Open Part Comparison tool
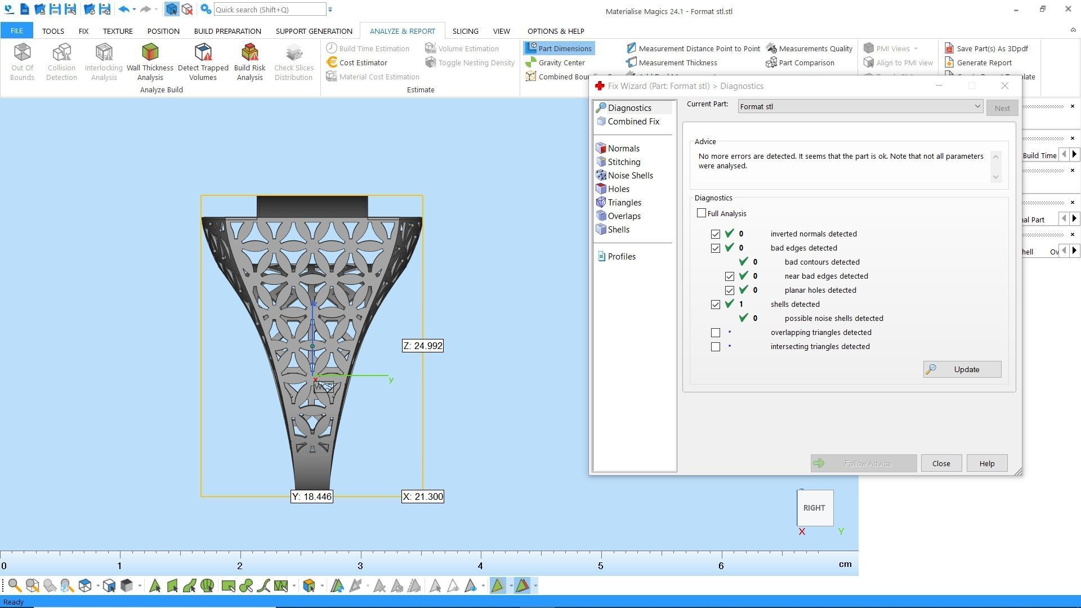Viewport: 1081px width, 608px height. pyautogui.click(x=806, y=62)
